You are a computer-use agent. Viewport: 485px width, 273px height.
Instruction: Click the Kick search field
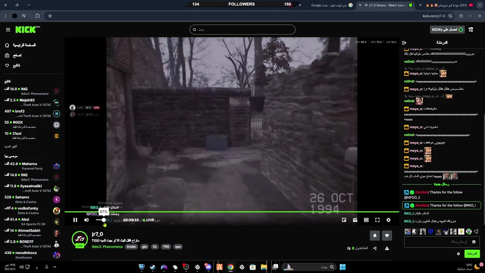[242, 30]
